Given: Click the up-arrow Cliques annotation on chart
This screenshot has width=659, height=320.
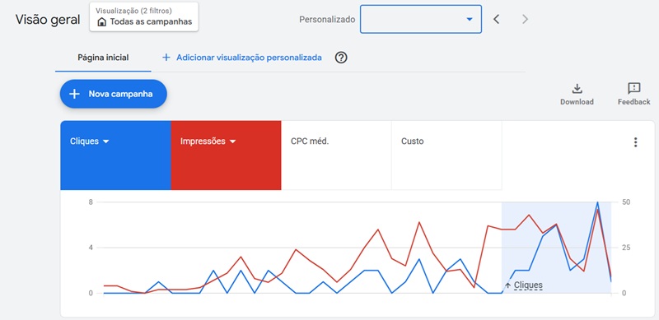Looking at the screenshot, I should (x=524, y=285).
